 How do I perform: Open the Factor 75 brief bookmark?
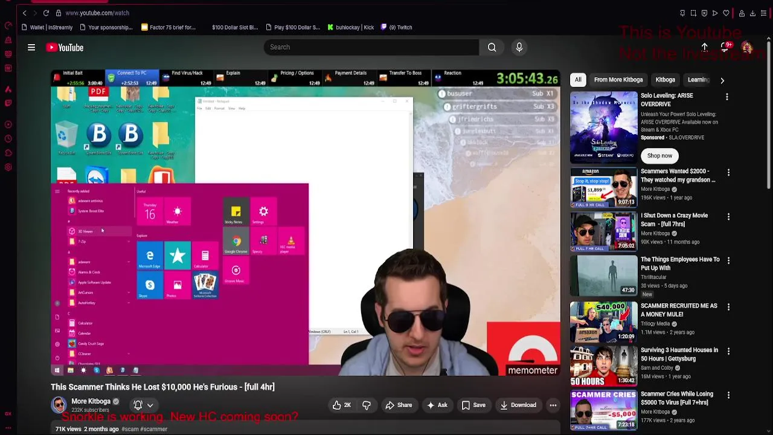pos(168,27)
